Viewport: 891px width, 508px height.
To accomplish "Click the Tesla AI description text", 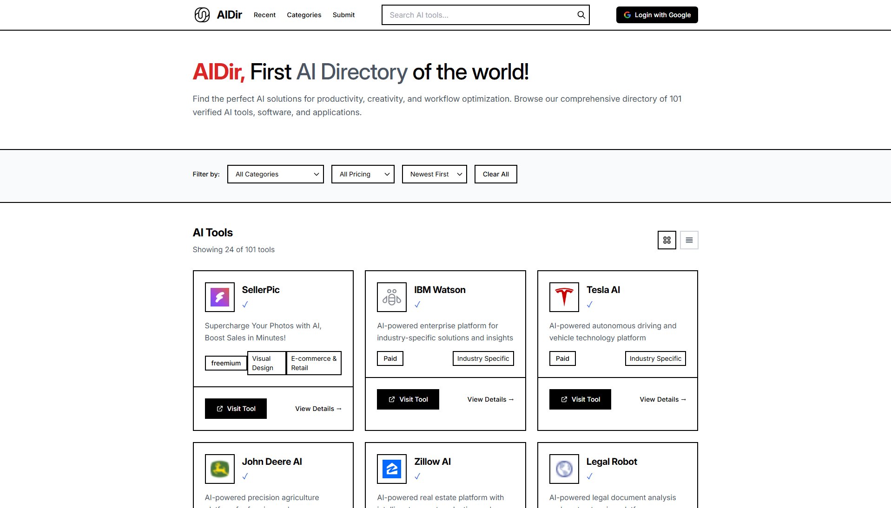I will tap(613, 332).
